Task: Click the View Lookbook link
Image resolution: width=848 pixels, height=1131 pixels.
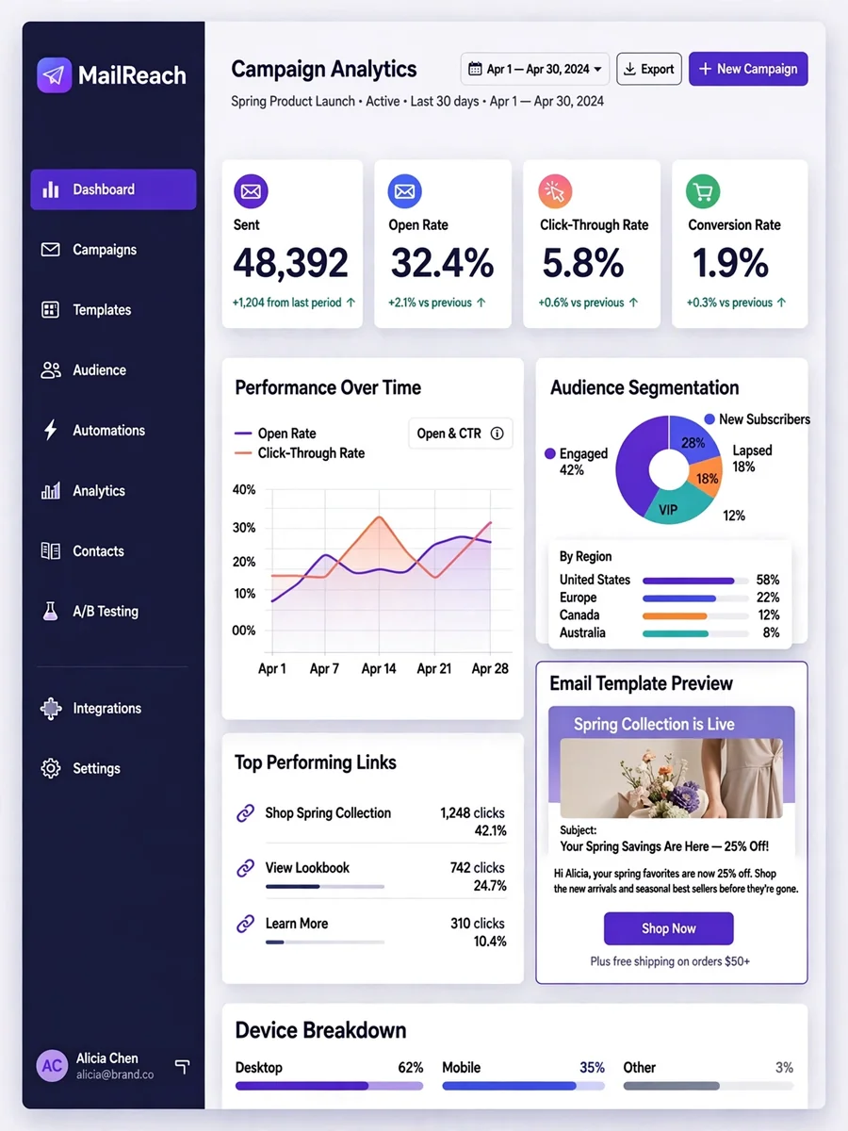Action: [307, 868]
